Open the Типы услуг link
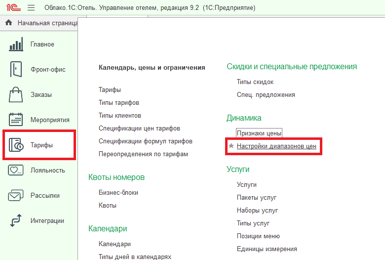Viewport: 385px width, 260px height. (253, 223)
